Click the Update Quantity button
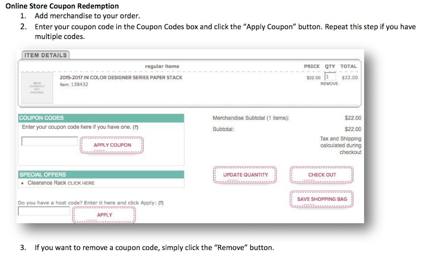 [x=245, y=175]
